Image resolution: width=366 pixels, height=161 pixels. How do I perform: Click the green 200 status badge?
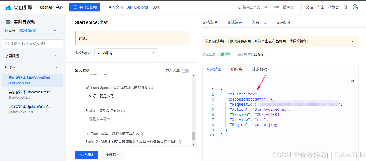(x=225, y=54)
